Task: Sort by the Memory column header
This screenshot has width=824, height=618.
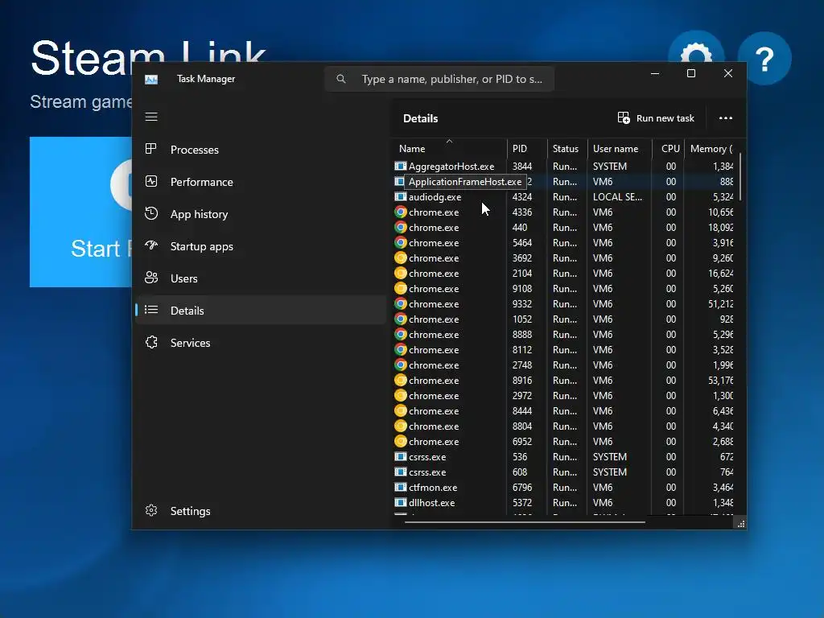Action: click(x=711, y=149)
